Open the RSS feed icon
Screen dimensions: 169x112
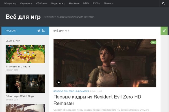tap(43, 31)
